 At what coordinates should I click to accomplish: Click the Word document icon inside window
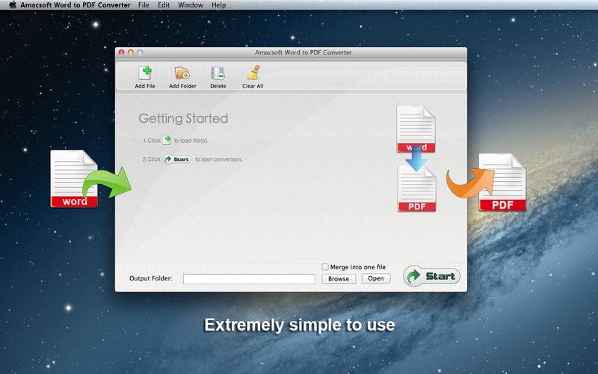click(416, 129)
